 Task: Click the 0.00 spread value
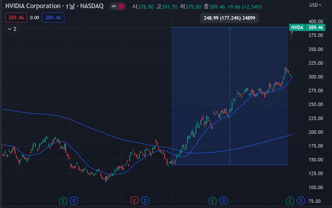[34, 18]
